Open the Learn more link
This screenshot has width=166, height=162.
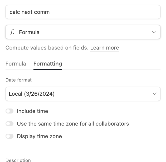coord(105,48)
